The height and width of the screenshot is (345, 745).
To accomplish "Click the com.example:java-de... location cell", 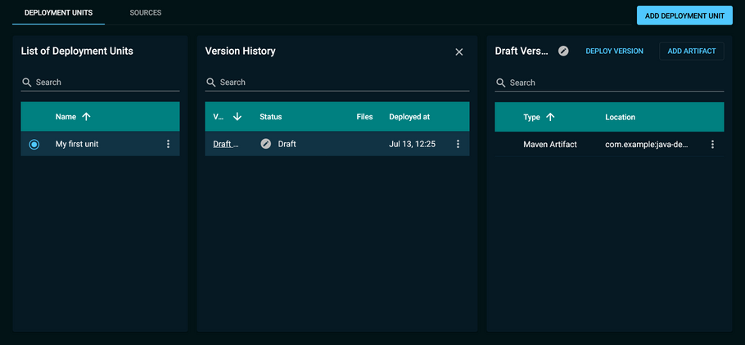I will (647, 144).
